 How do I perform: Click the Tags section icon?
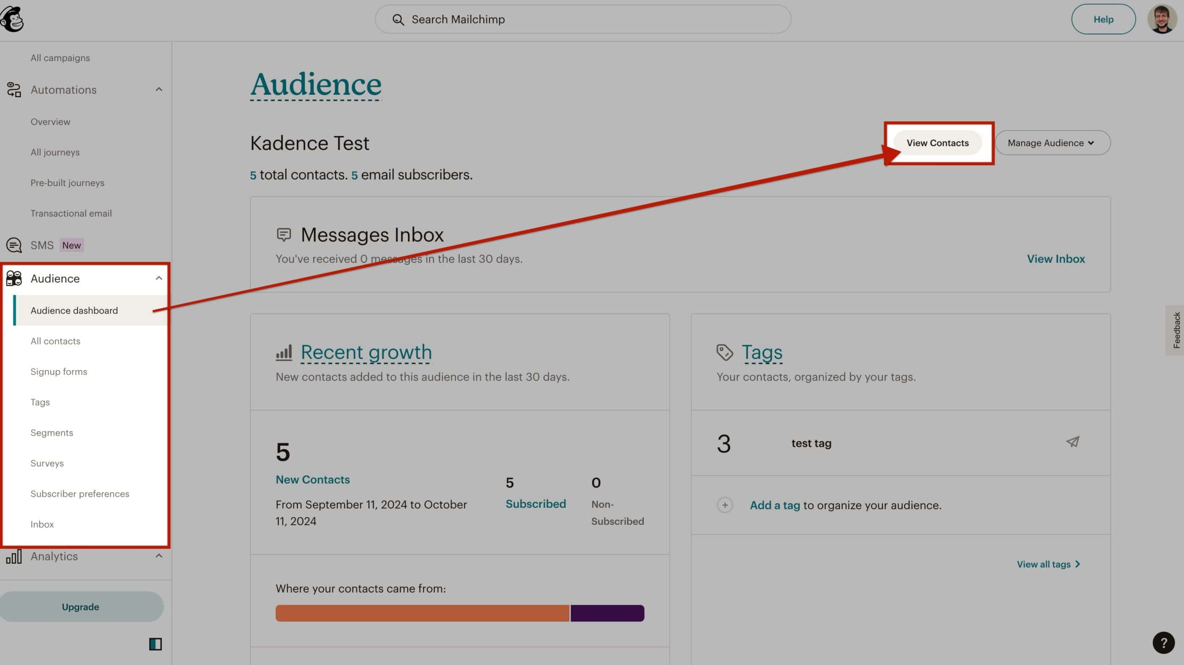point(724,351)
